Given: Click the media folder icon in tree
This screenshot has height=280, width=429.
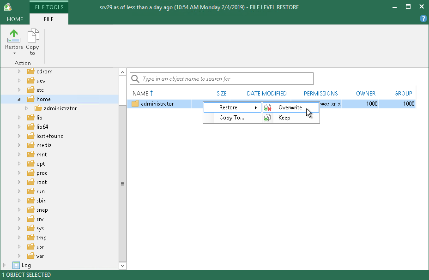Looking at the screenshot, I should pyautogui.click(x=30, y=145).
